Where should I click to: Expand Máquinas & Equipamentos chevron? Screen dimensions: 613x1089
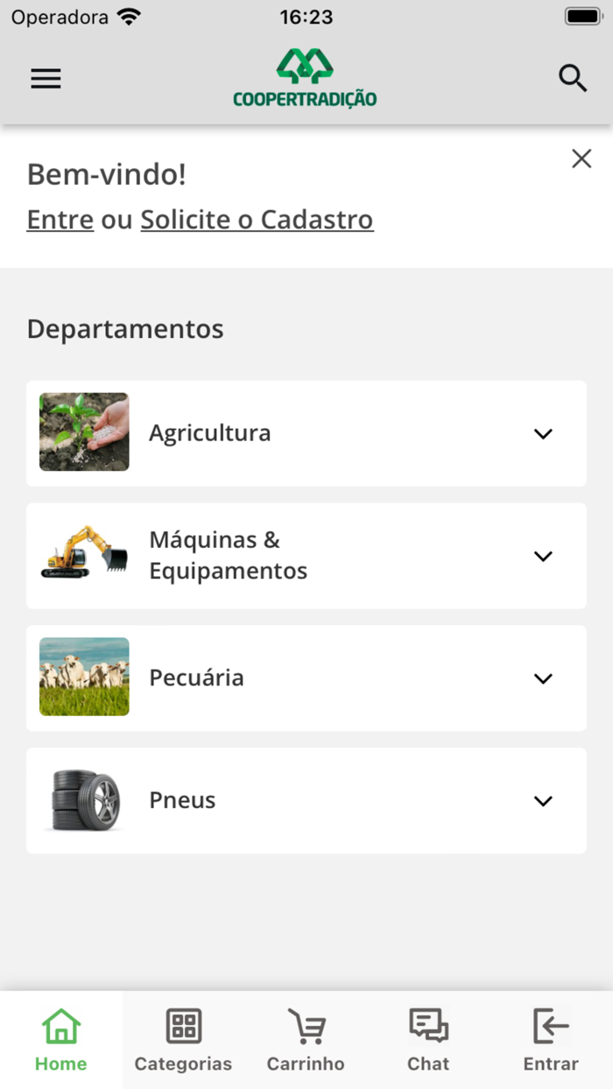pyautogui.click(x=543, y=556)
